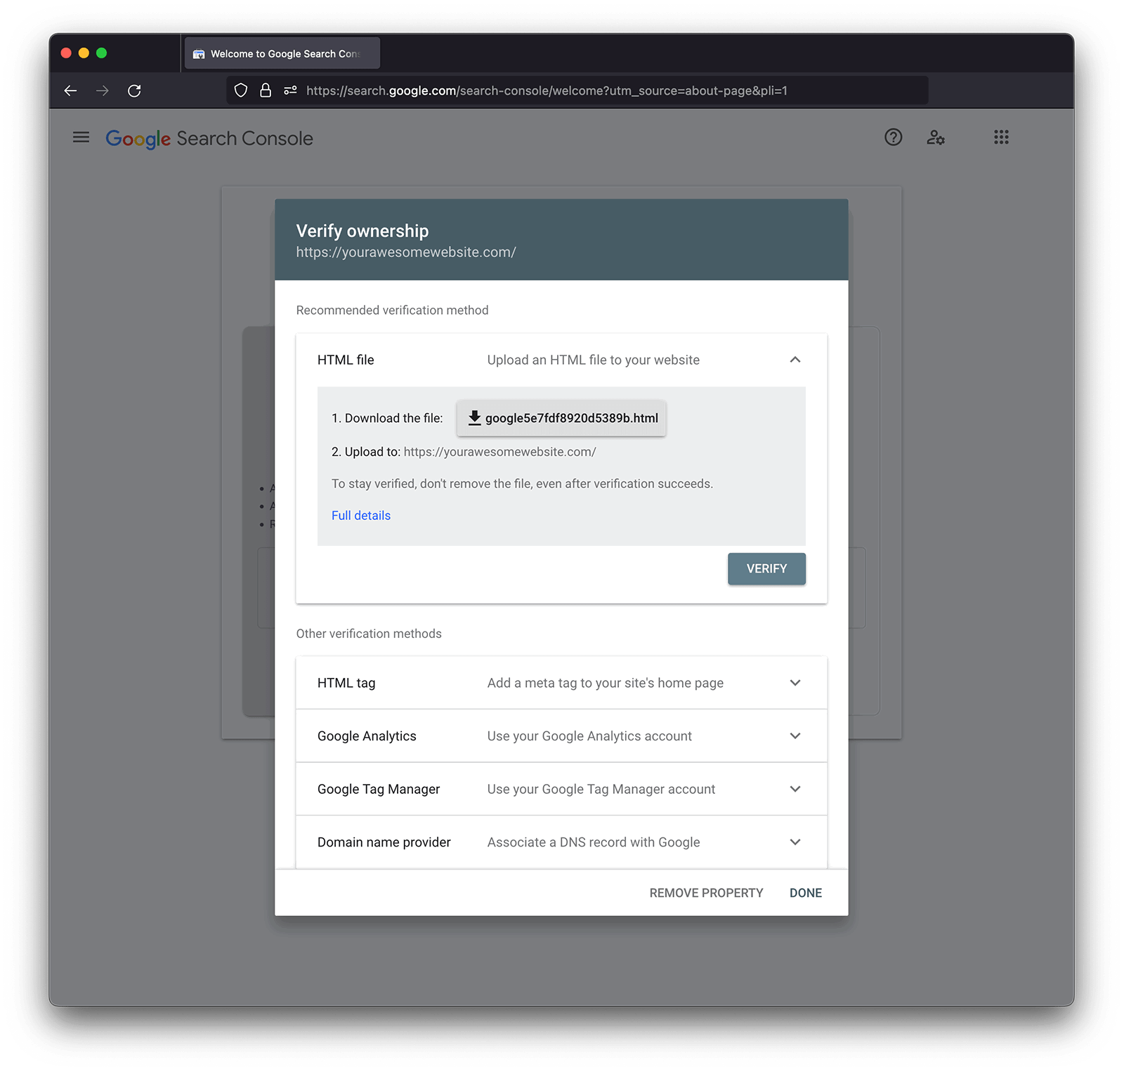1124x1072 pixels.
Task: Show site security padlock info
Action: 266,91
